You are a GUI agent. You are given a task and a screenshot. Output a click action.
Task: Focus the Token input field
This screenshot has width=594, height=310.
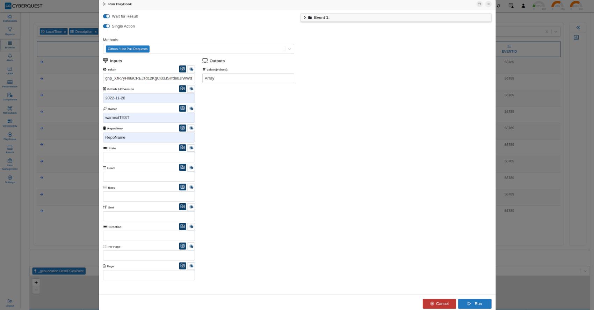(x=149, y=78)
